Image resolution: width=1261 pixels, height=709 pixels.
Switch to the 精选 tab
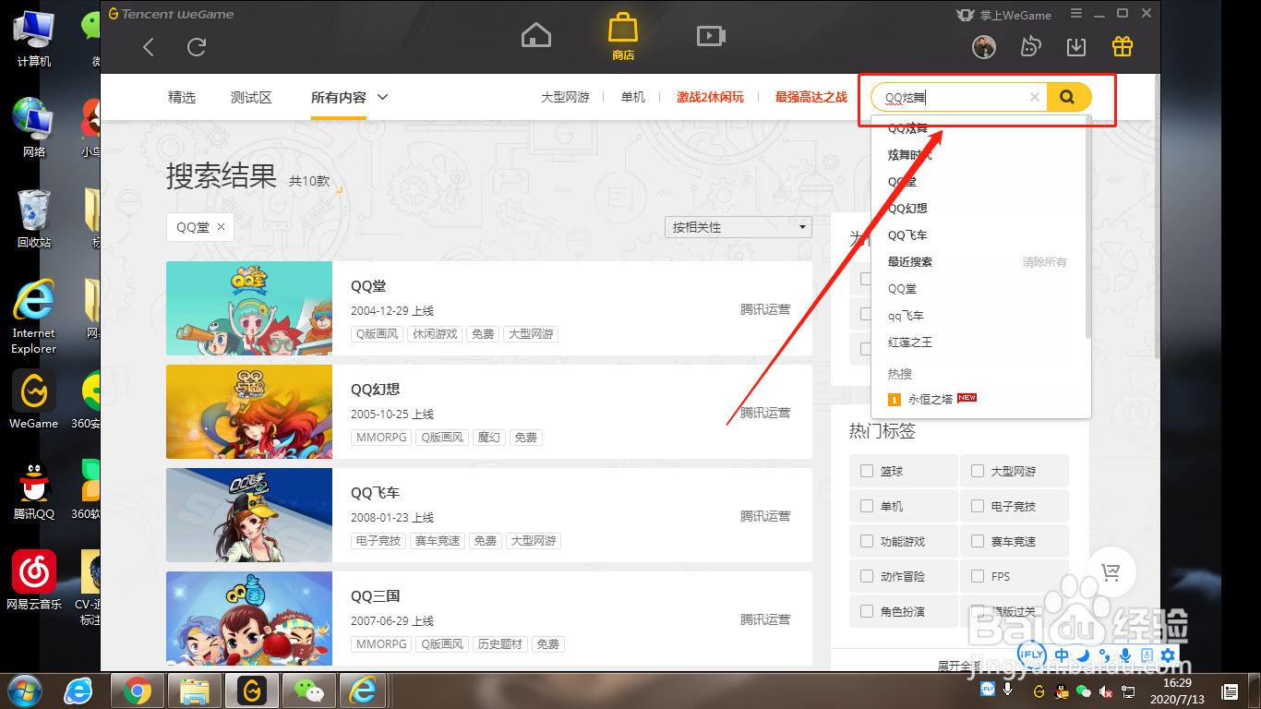182,97
